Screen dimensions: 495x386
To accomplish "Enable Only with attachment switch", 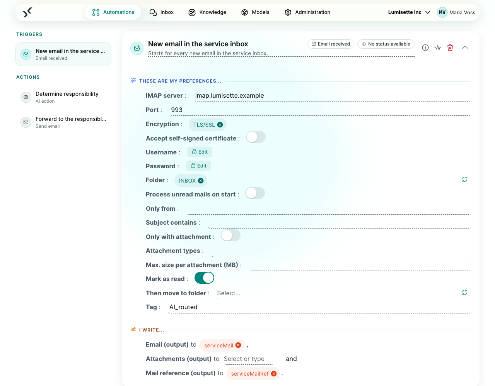I will click(x=230, y=235).
